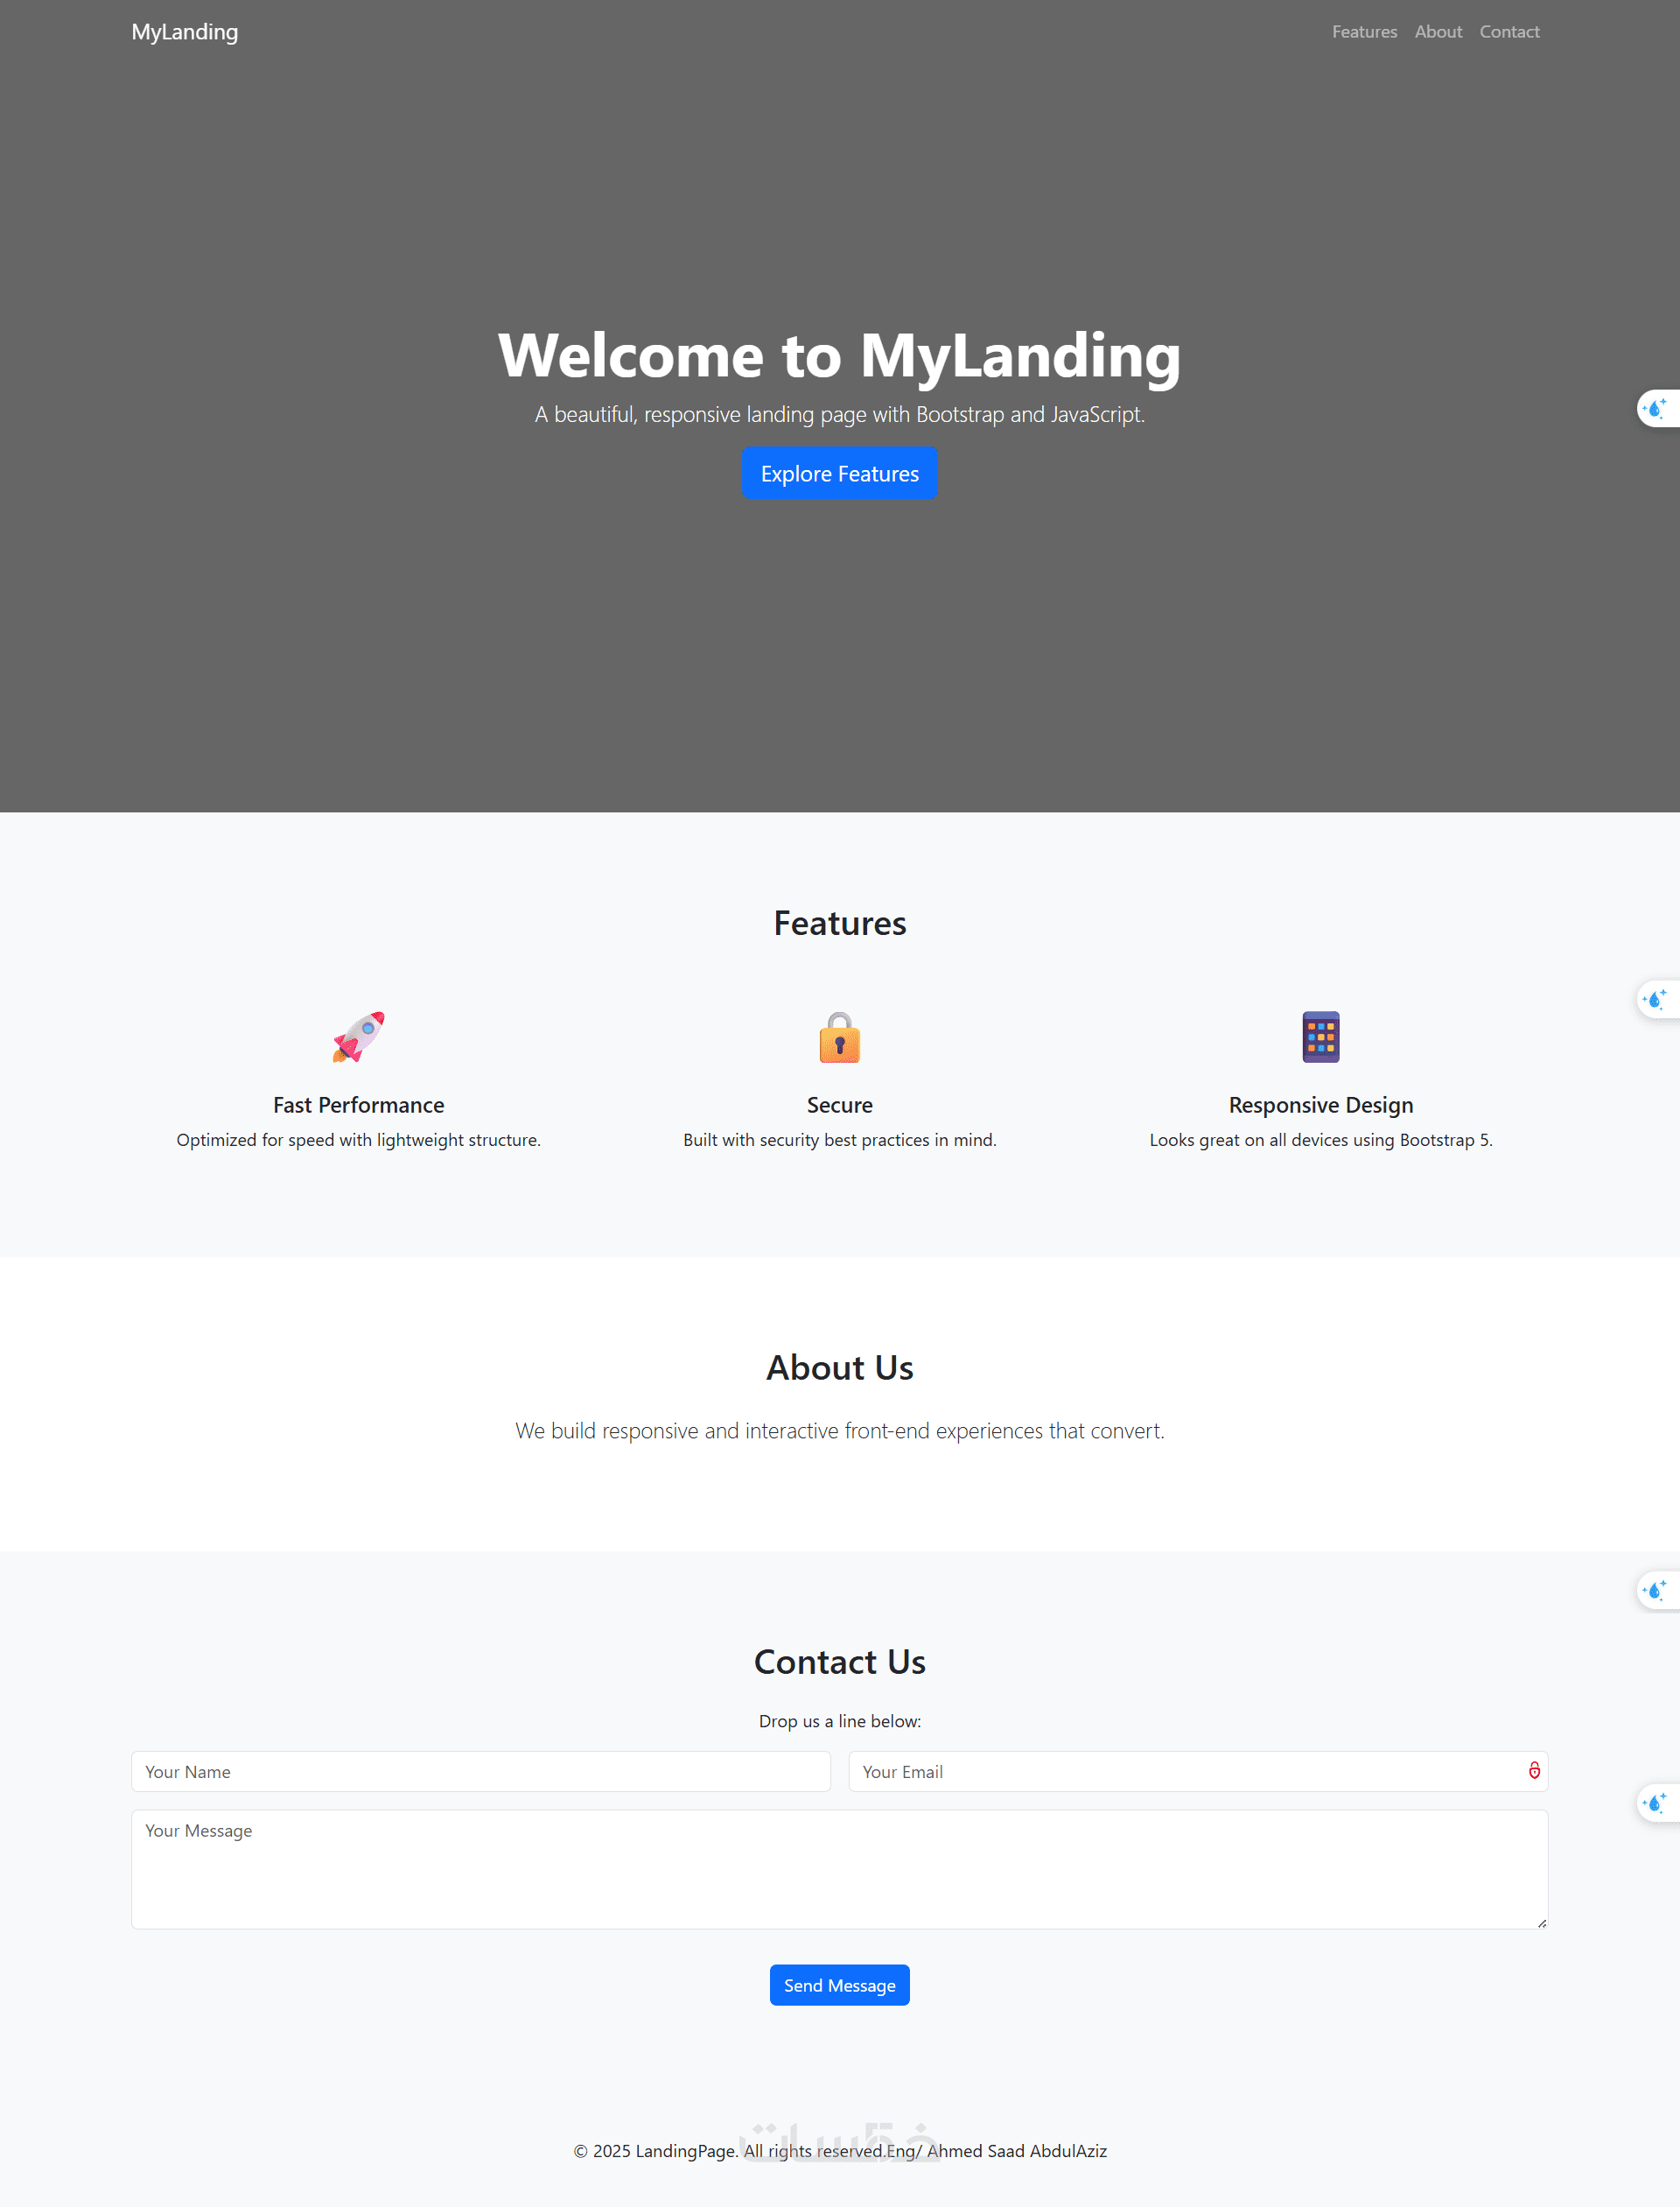Screen dimensions: 1680x2207
Task: Open the Contact navigation link
Action: [x=1509, y=32]
